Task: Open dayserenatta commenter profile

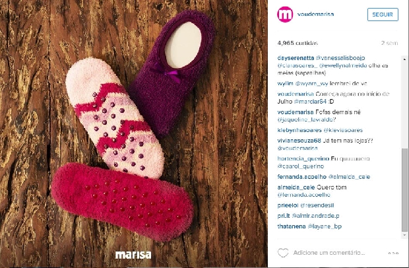Action: [296, 58]
